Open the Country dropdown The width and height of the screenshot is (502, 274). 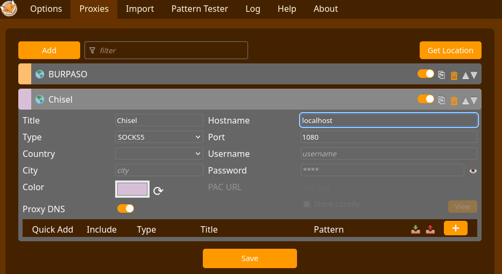159,154
